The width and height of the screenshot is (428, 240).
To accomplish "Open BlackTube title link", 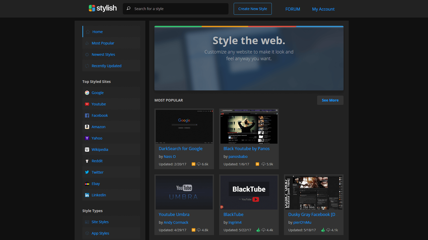I will (x=233, y=214).
